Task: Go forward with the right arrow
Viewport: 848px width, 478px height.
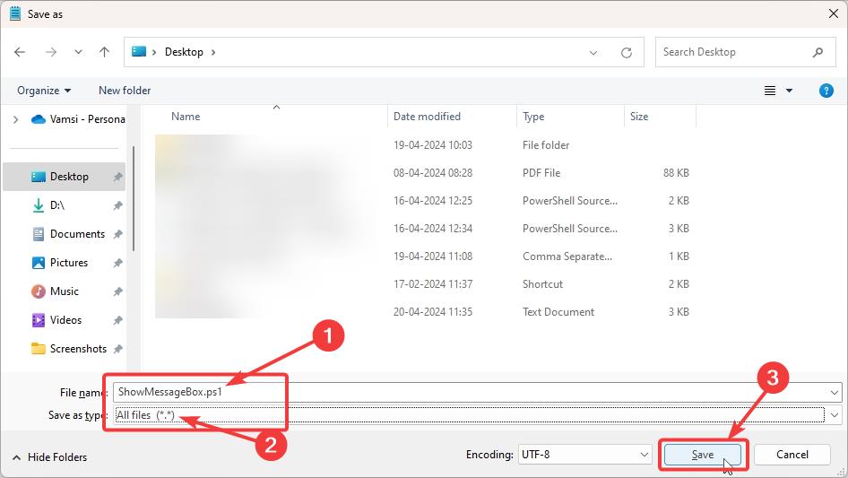Action: coord(51,52)
